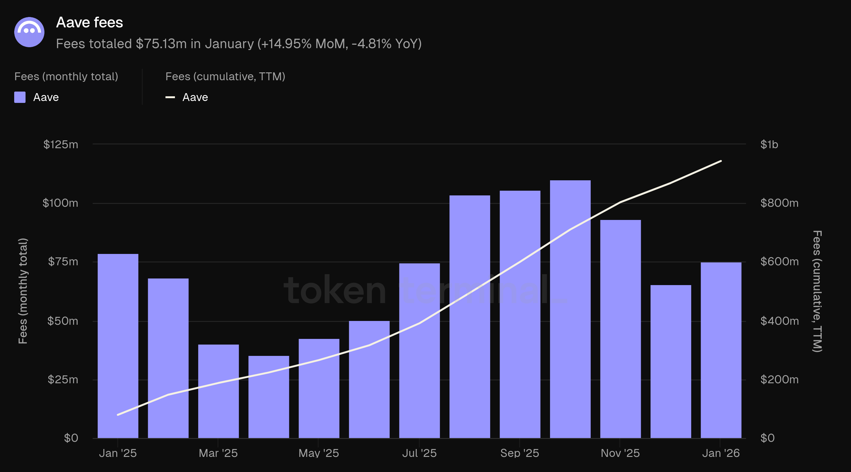The height and width of the screenshot is (472, 851).
Task: Select the Jan '25 bar
Action: pyautogui.click(x=118, y=346)
